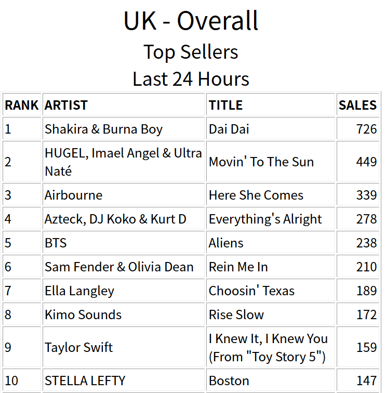Select the STELLA LEFTY artist cell

click(x=124, y=381)
